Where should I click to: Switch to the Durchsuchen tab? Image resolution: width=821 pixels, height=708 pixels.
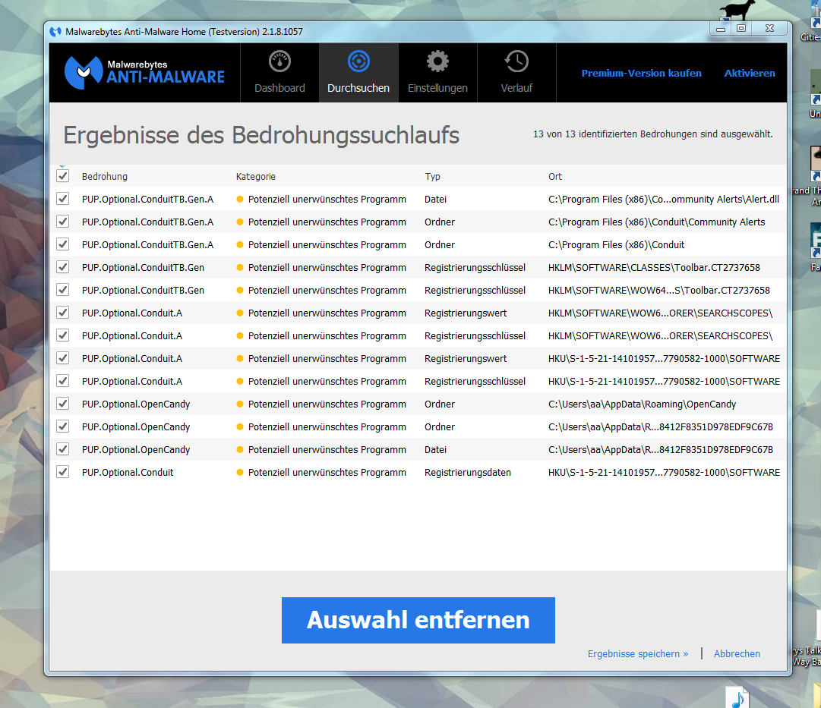[358, 73]
